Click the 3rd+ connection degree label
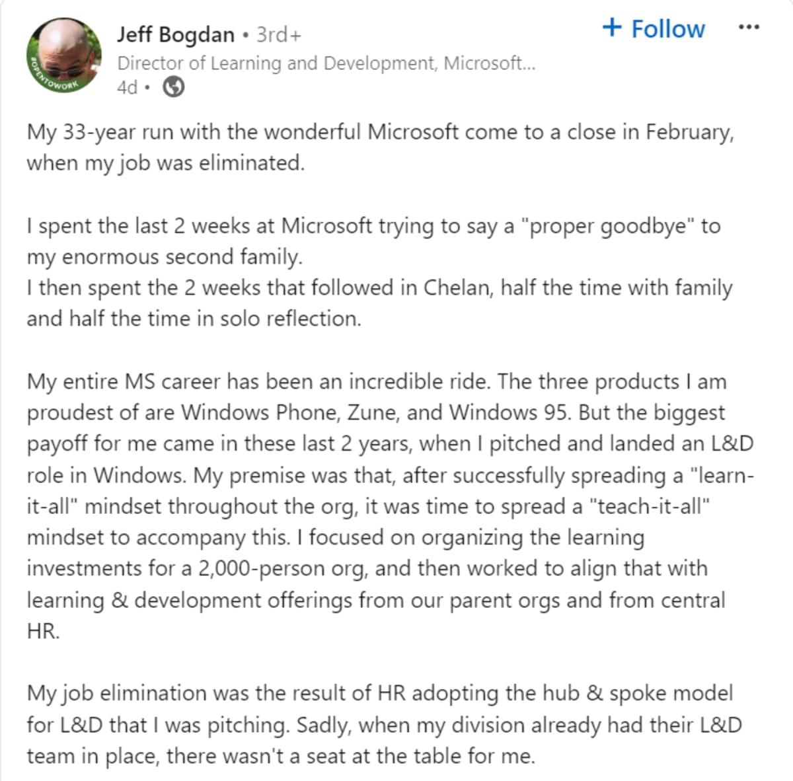793x781 pixels. pos(278,34)
